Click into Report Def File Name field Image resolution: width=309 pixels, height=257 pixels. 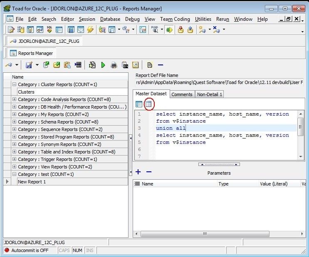tap(219, 82)
